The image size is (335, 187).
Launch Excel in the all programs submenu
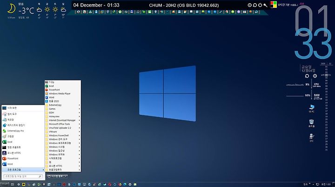63,86
